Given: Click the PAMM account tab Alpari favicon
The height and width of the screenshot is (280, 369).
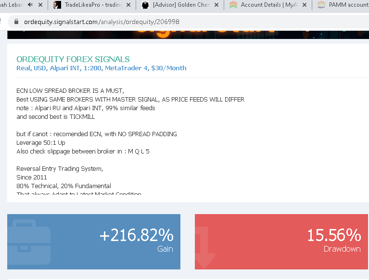Looking at the screenshot, I should (321, 5).
